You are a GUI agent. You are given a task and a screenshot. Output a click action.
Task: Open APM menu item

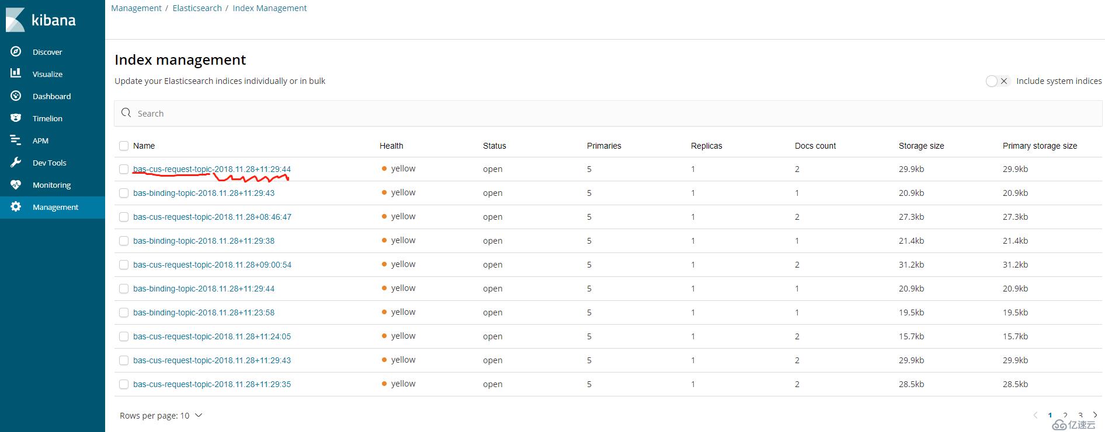coord(40,141)
